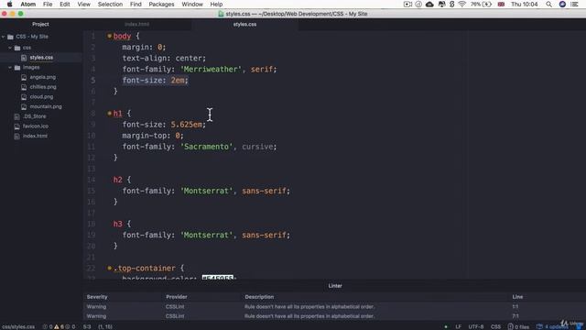This screenshot has height=330, width=586.
Task: Click cursor position 5:3 in status bar
Action: click(x=87, y=326)
